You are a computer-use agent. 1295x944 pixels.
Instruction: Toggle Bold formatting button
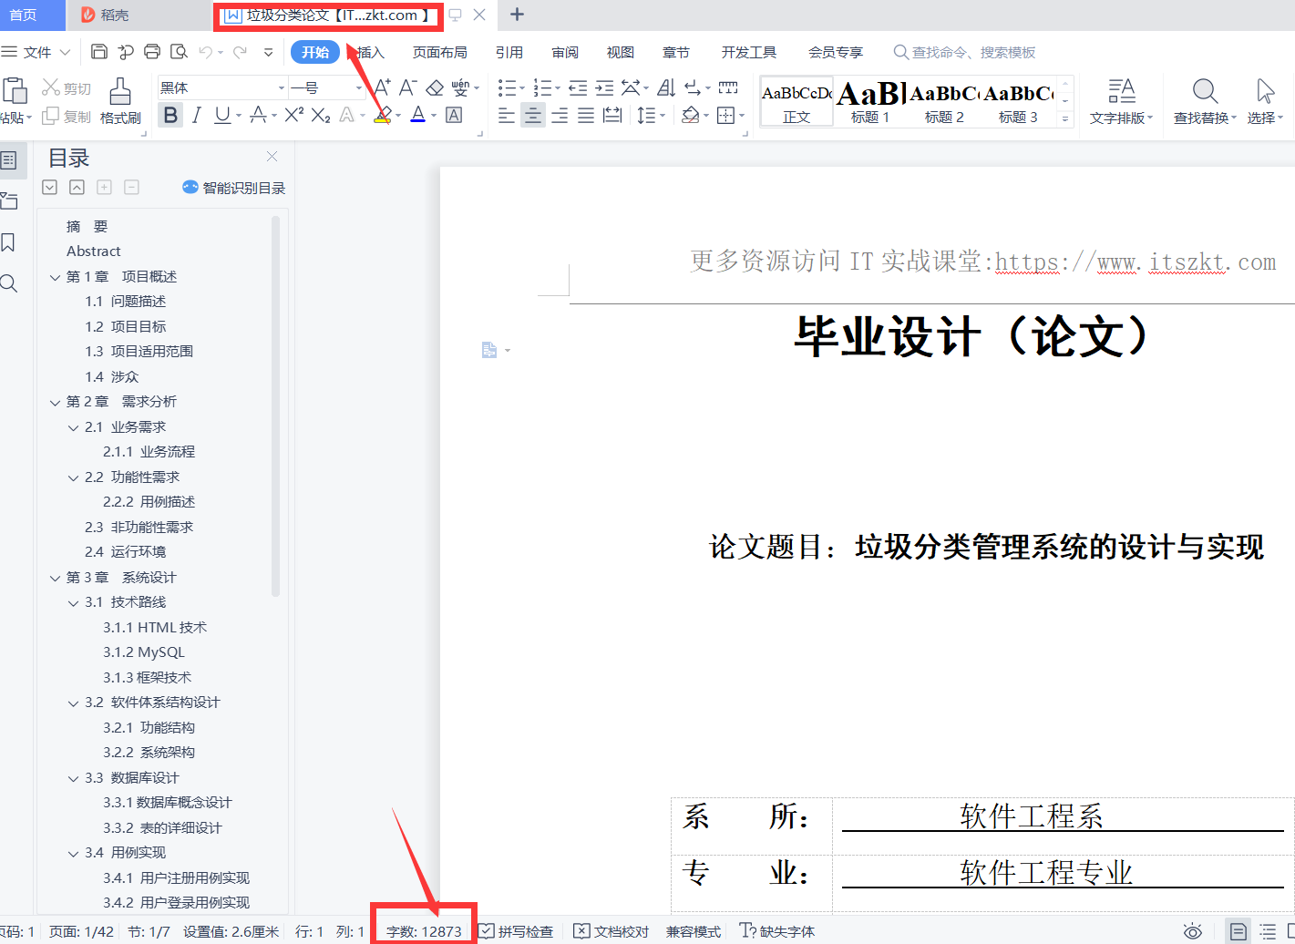point(170,115)
